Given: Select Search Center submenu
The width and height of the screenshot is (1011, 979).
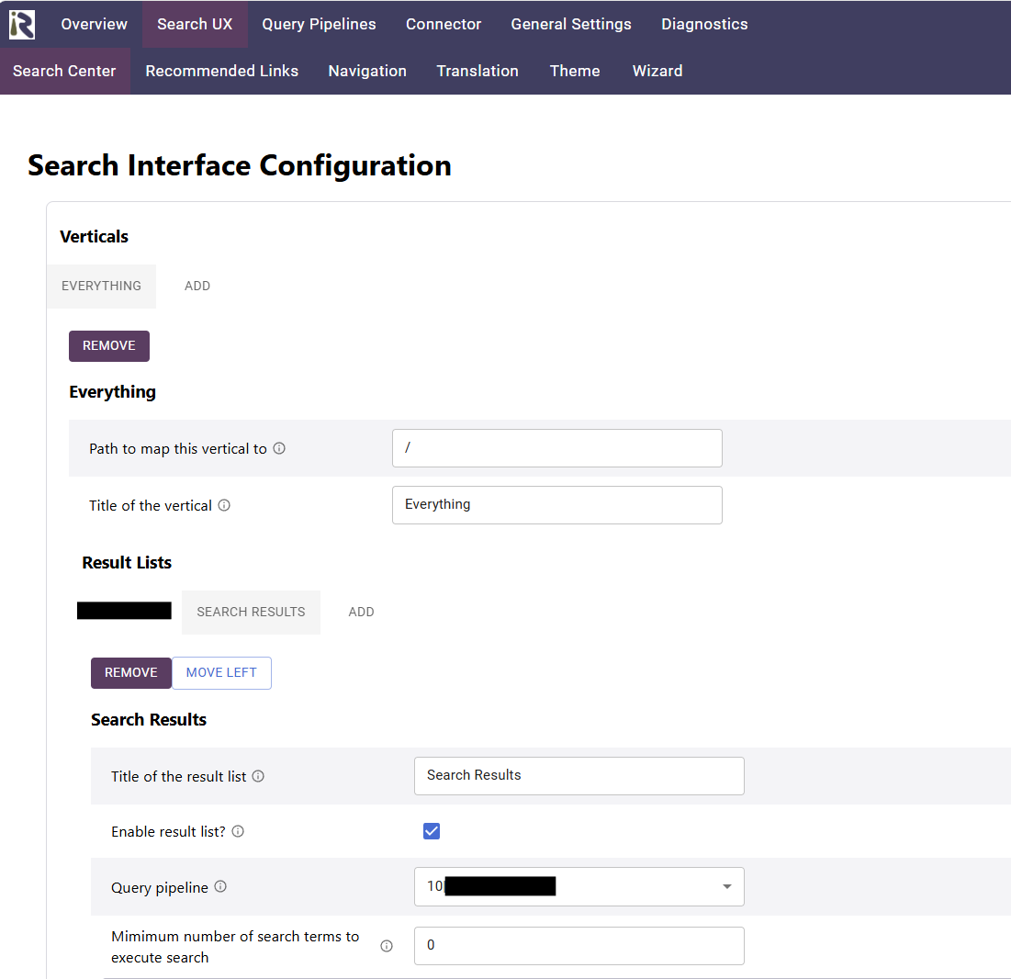Looking at the screenshot, I should coord(64,71).
